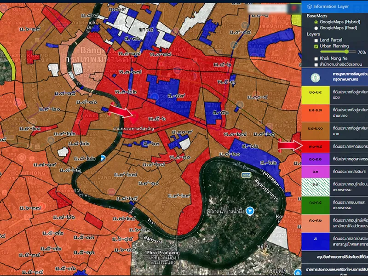Enable the สำนักงานช่างรังวัดเอกชน layer checkbox
368x276 pixels.
316,65
